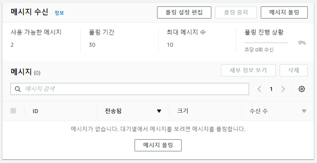
Task: Focus the 메시지 검색 input field
Action: [135, 89]
